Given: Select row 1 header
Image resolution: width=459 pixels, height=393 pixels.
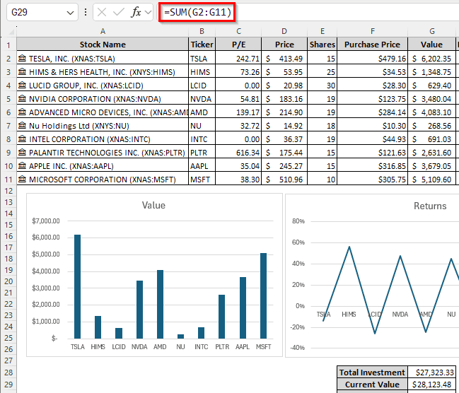Looking at the screenshot, I should coord(8,45).
